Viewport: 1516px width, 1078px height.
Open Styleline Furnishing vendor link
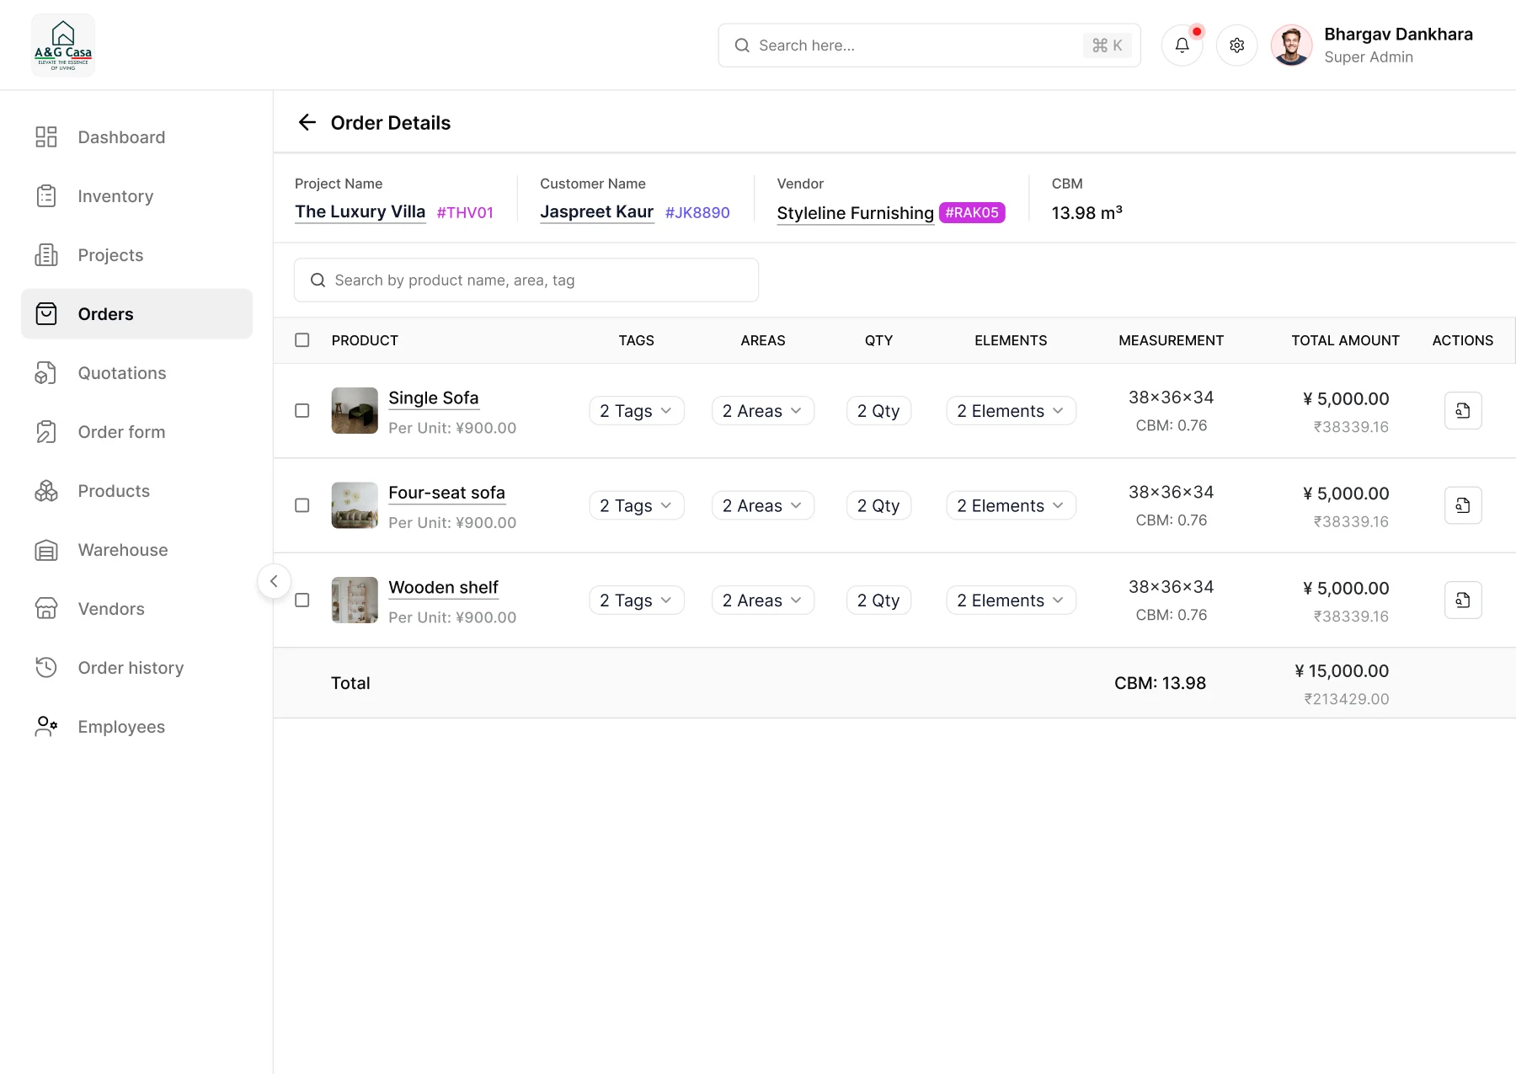click(855, 213)
